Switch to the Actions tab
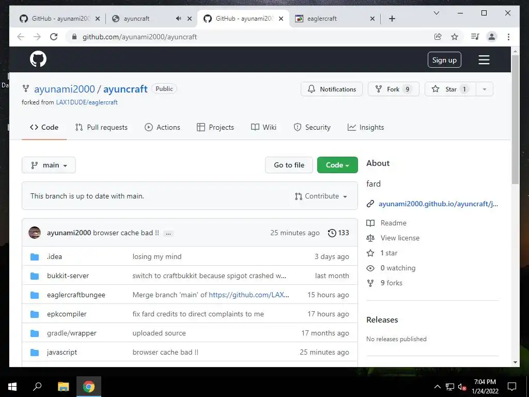The width and height of the screenshot is (529, 397). [163, 127]
